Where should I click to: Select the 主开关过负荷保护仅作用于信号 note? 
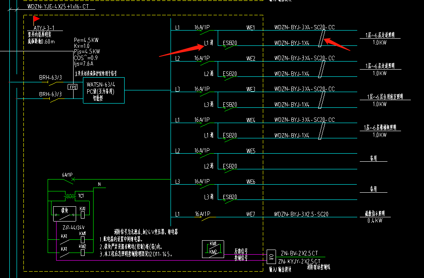coord(96,73)
